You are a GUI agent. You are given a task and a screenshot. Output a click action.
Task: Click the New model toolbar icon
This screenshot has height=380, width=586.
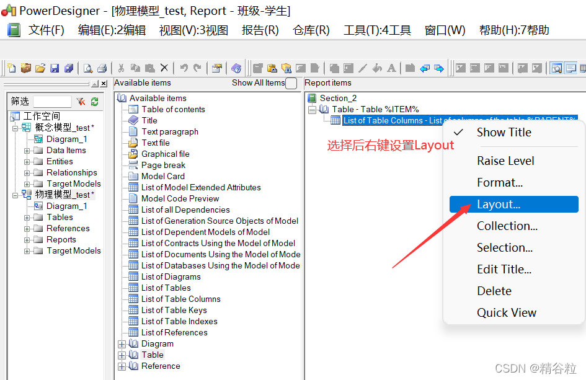12,68
